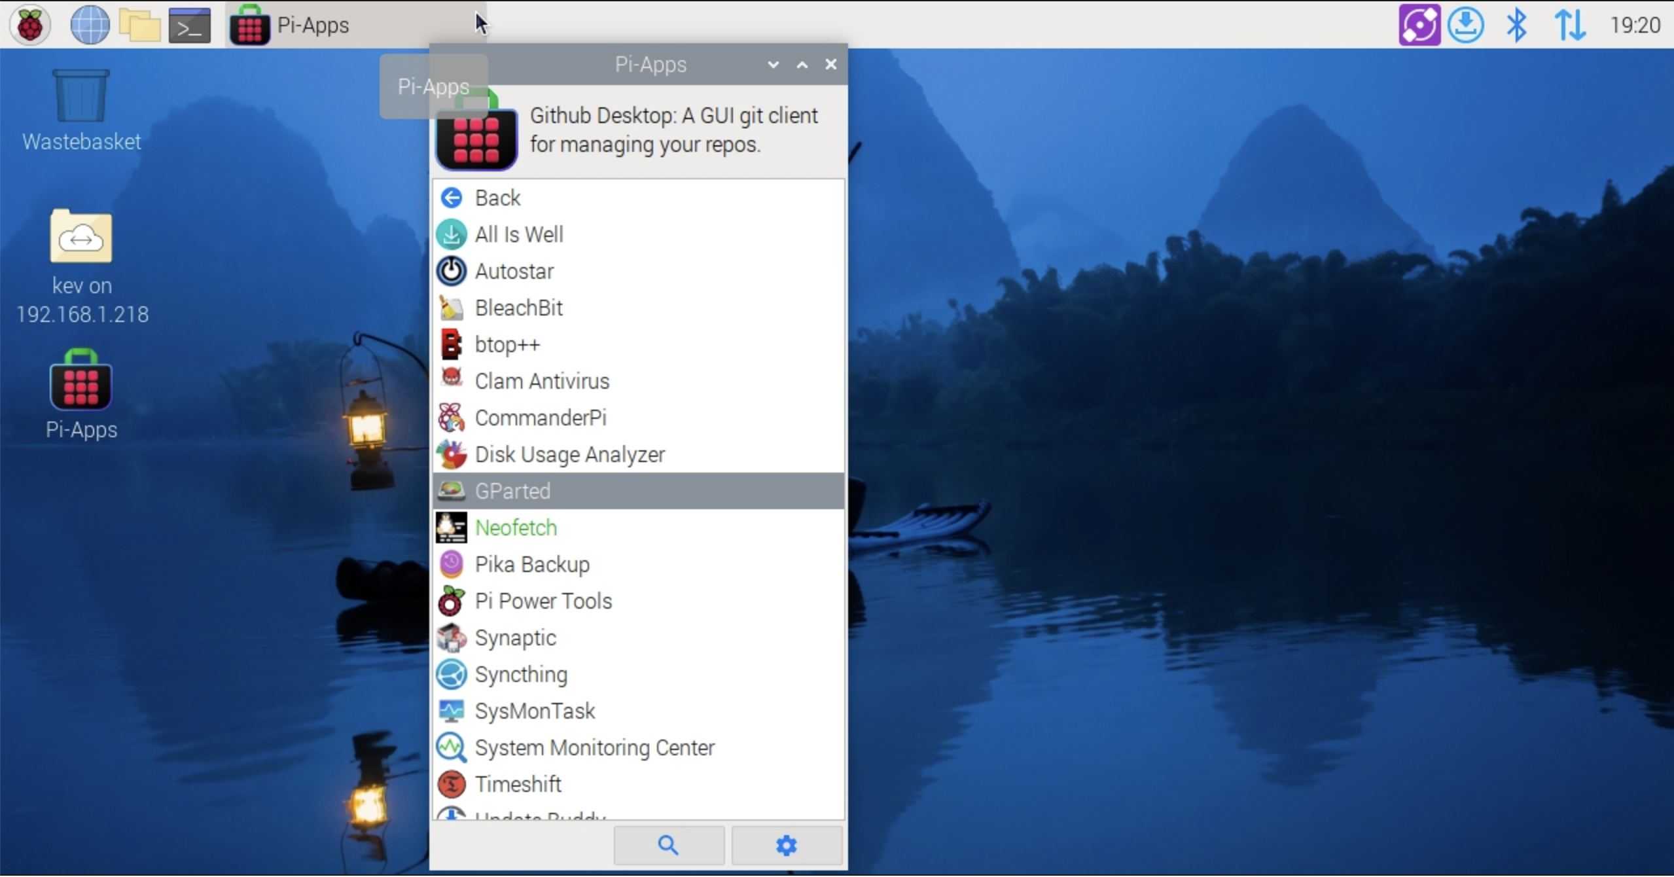The width and height of the screenshot is (1674, 877).
Task: Choose the SysMonTask entry text
Action: point(535,711)
